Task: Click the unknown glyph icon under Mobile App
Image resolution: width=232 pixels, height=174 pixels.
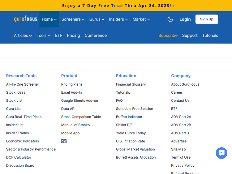Action: pyautogui.click(x=64, y=141)
